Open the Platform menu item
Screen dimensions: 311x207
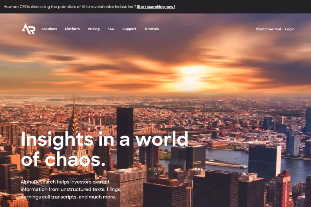point(72,29)
